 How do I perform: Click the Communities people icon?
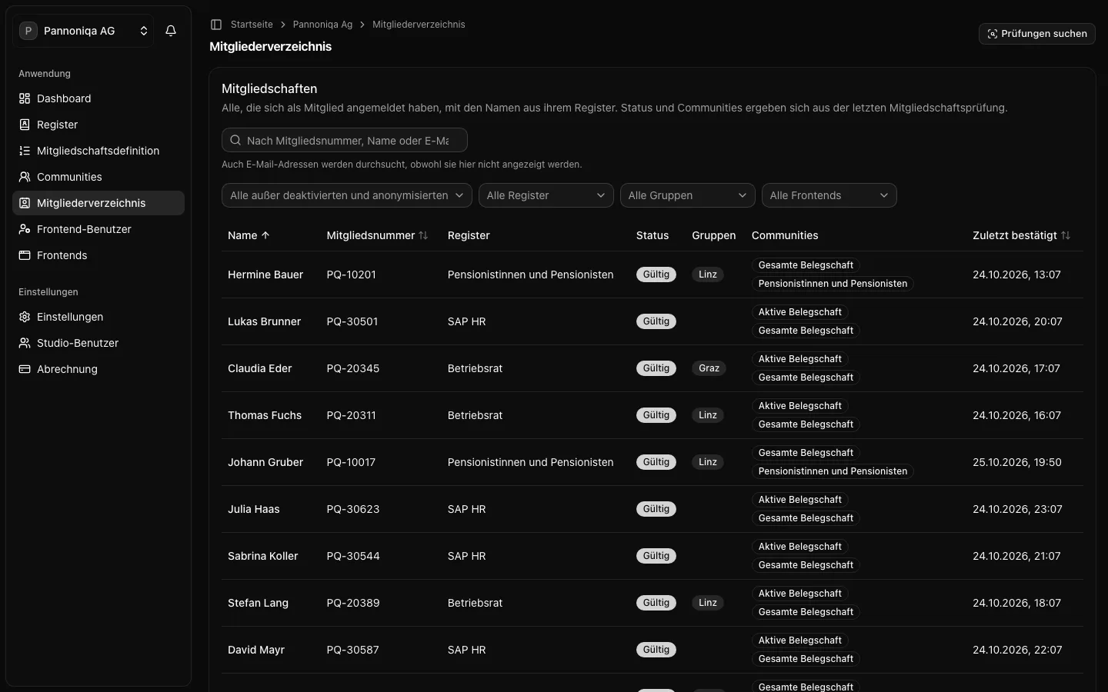click(25, 177)
